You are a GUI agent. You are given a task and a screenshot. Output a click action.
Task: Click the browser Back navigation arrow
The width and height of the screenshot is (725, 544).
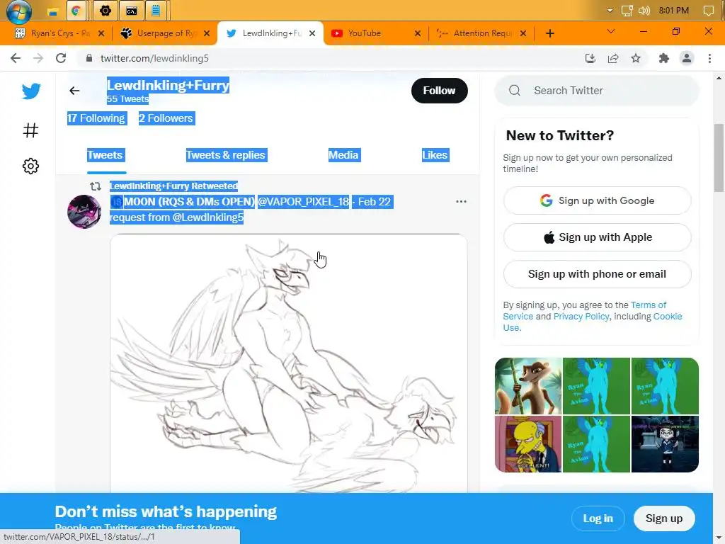click(x=16, y=58)
